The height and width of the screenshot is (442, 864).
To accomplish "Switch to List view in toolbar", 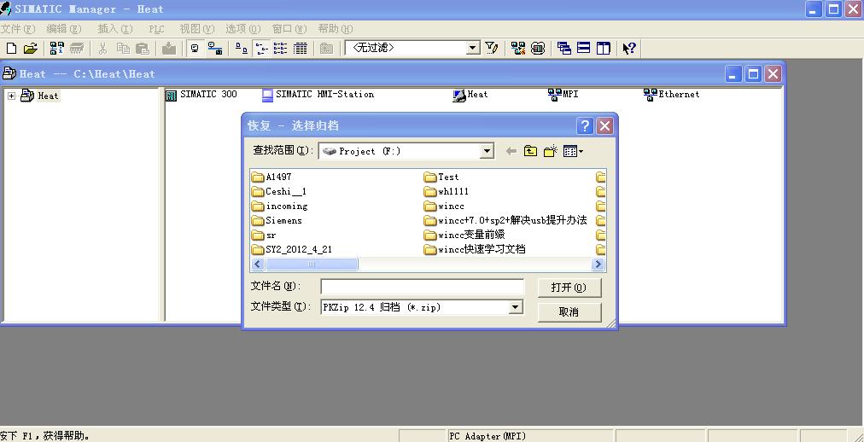I will pos(281,49).
